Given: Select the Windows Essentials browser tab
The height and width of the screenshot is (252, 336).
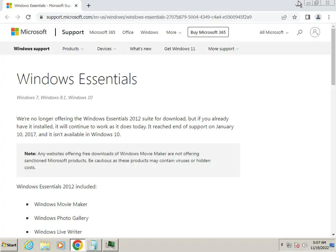Looking at the screenshot, I should [42, 6].
